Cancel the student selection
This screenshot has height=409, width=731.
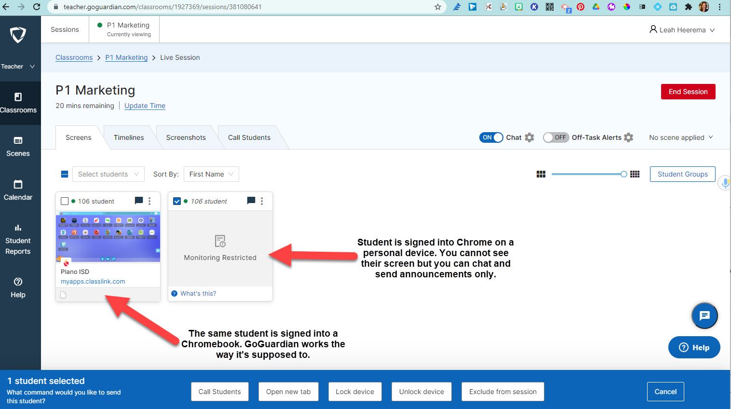[665, 392]
